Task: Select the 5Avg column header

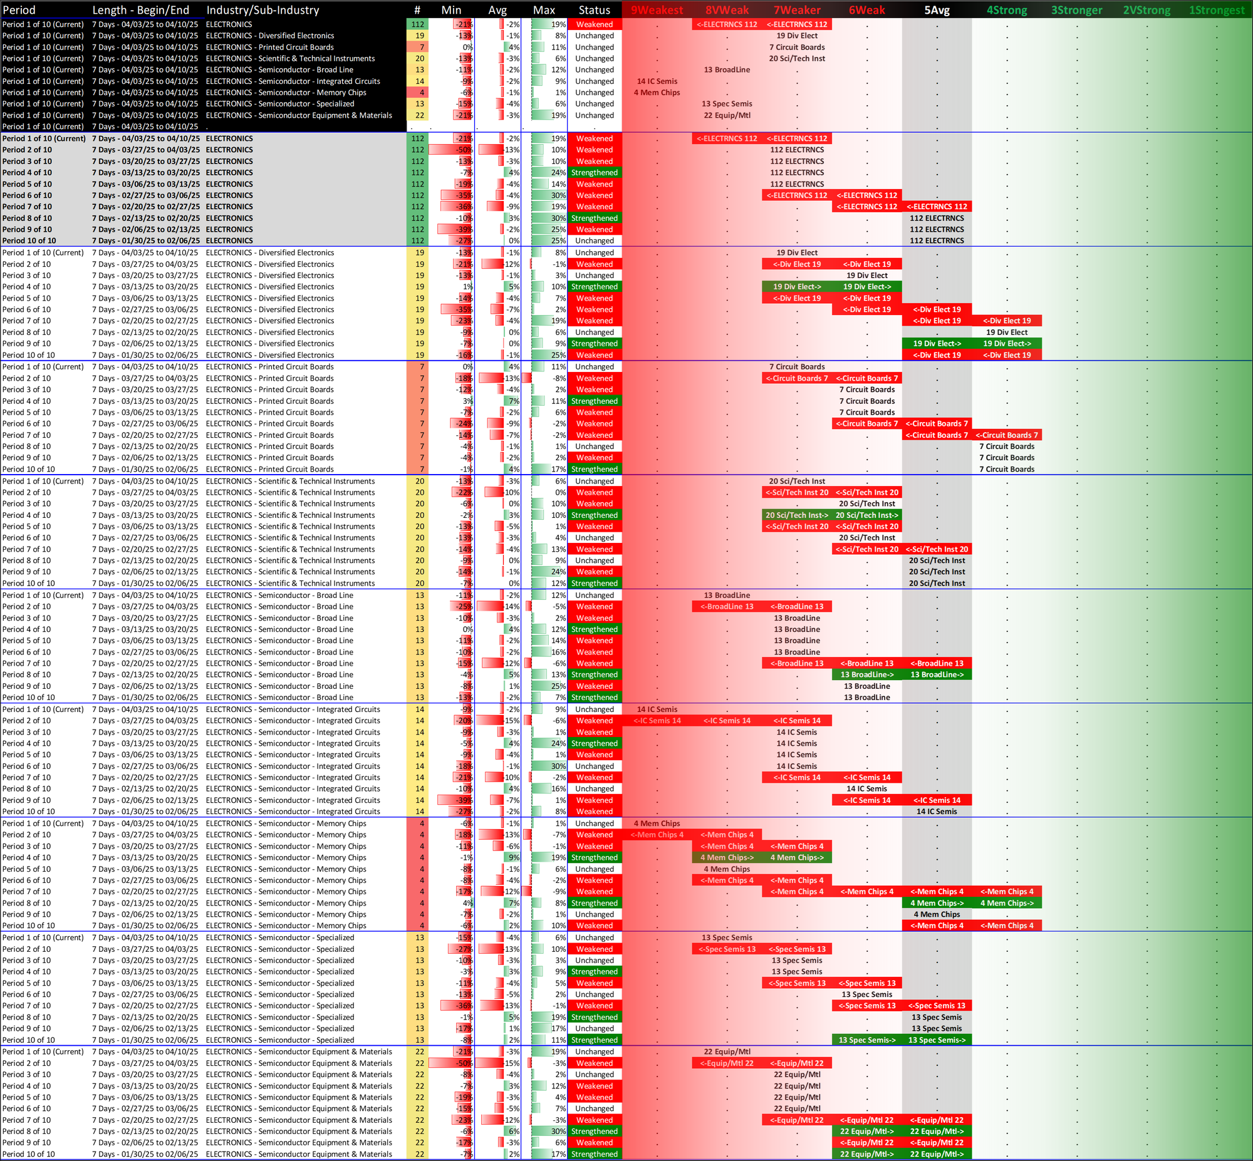Action: [936, 10]
